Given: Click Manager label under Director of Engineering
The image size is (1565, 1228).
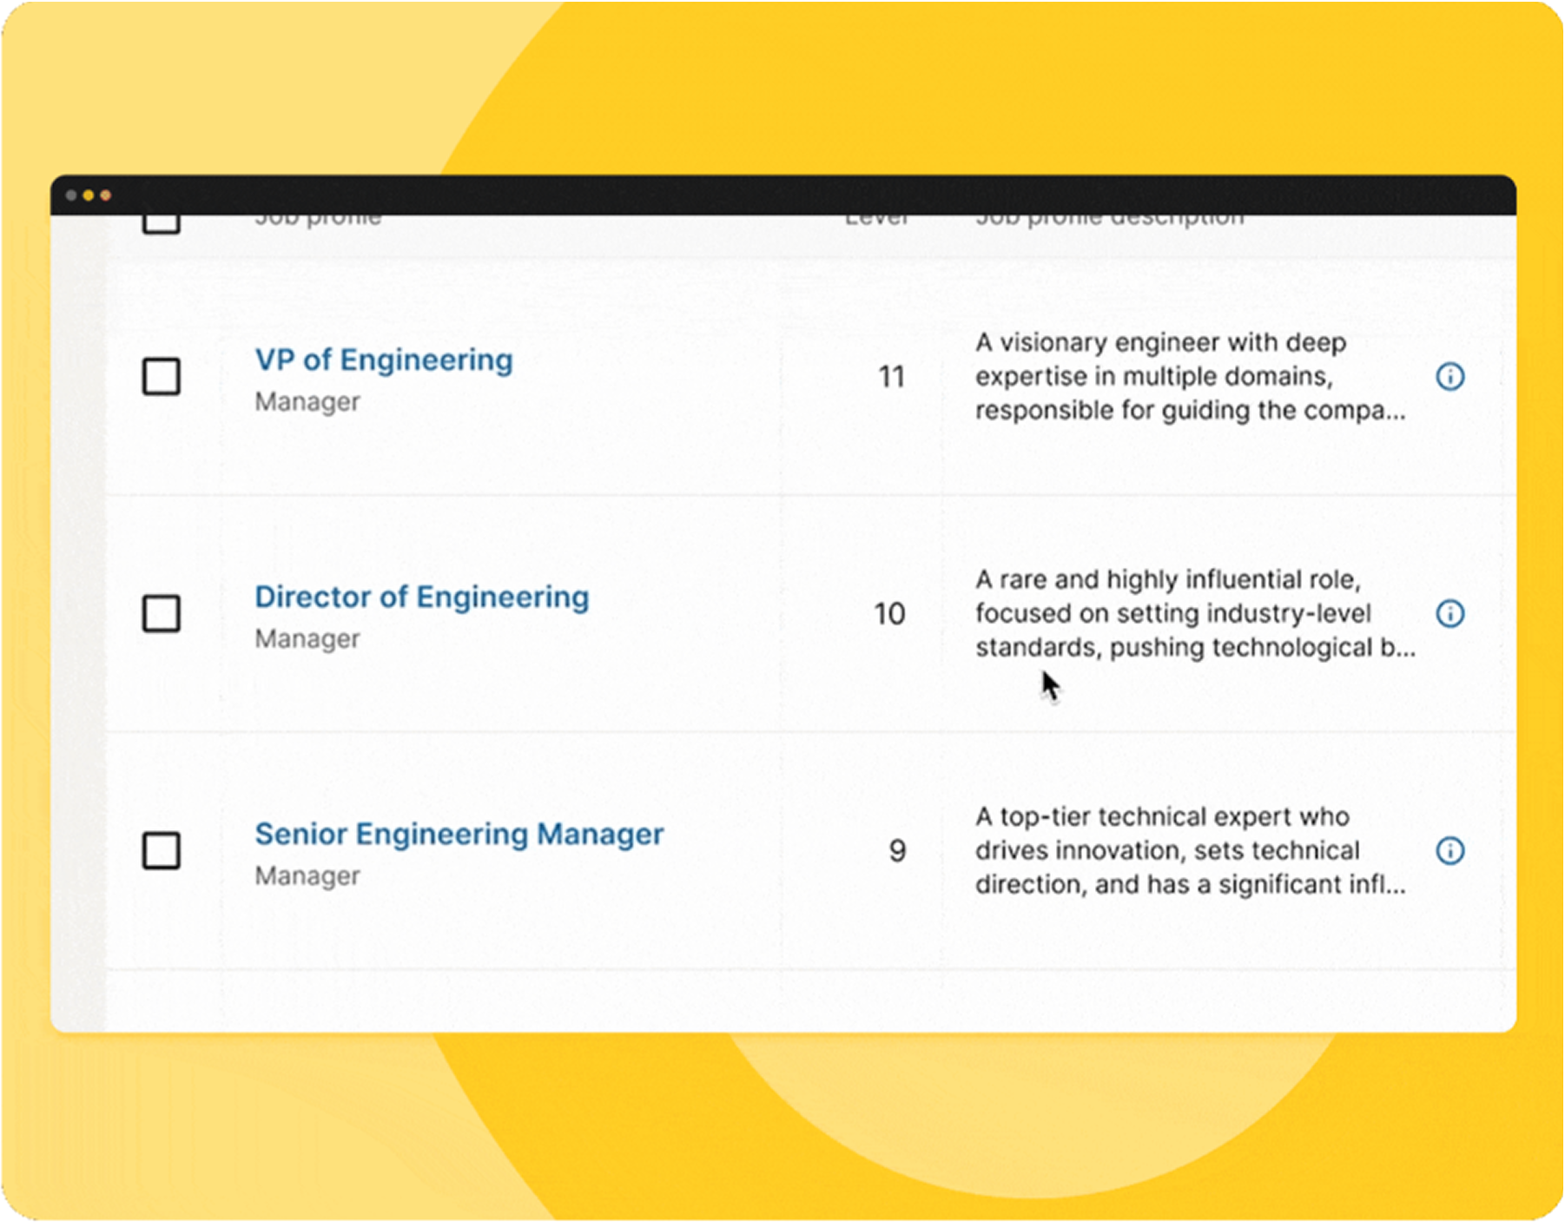Looking at the screenshot, I should pyautogui.click(x=307, y=639).
